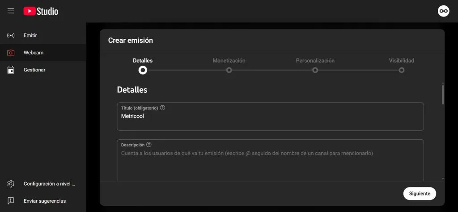Select the Monetización step circle
The width and height of the screenshot is (458, 212).
pyautogui.click(x=229, y=70)
